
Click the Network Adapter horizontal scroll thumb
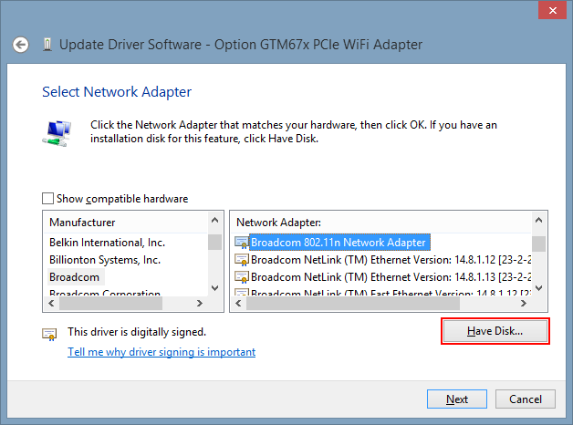(x=353, y=303)
